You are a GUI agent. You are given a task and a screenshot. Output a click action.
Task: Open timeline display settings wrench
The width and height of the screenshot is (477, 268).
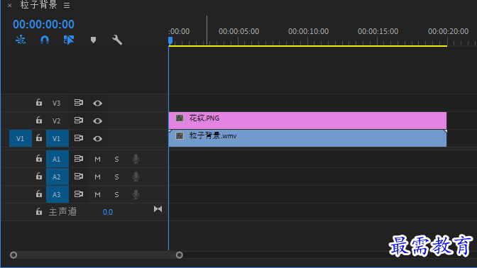[117, 40]
